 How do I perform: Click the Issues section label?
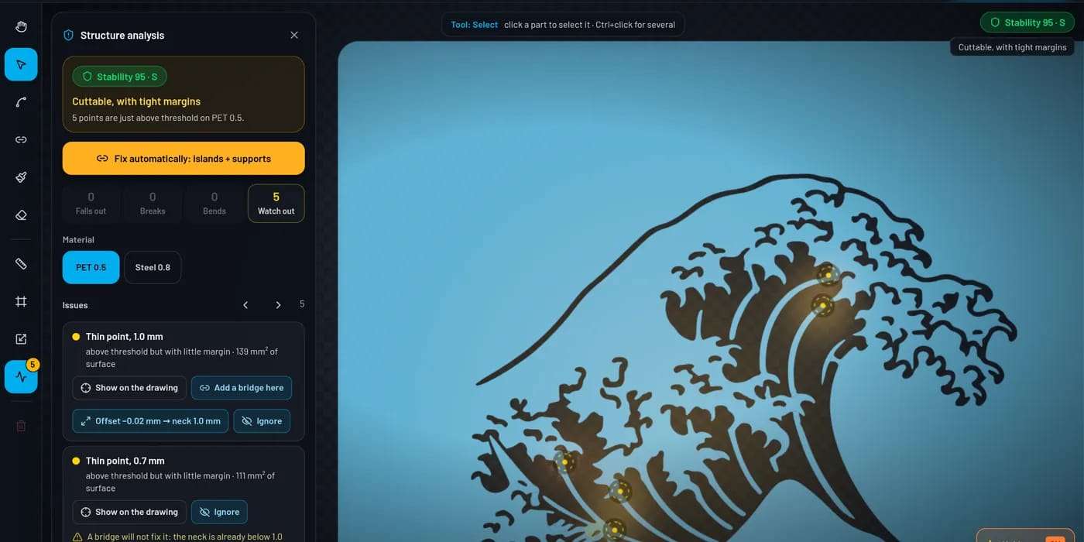click(x=75, y=305)
